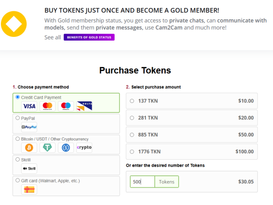273x205 pixels.
Task: Click the Skrill logo icon
Action: 29,169
